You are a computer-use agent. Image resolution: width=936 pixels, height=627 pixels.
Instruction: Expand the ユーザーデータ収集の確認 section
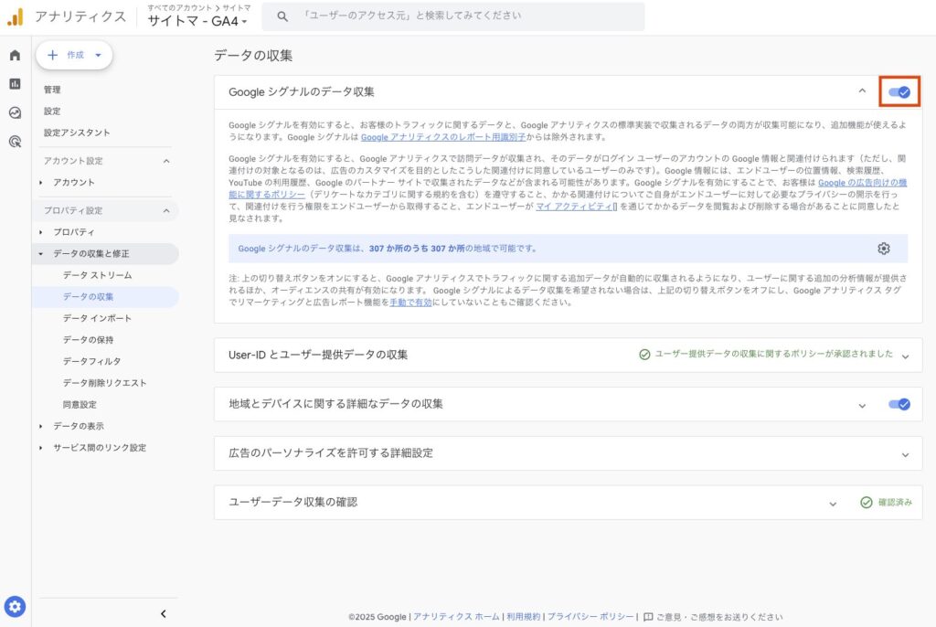point(833,503)
